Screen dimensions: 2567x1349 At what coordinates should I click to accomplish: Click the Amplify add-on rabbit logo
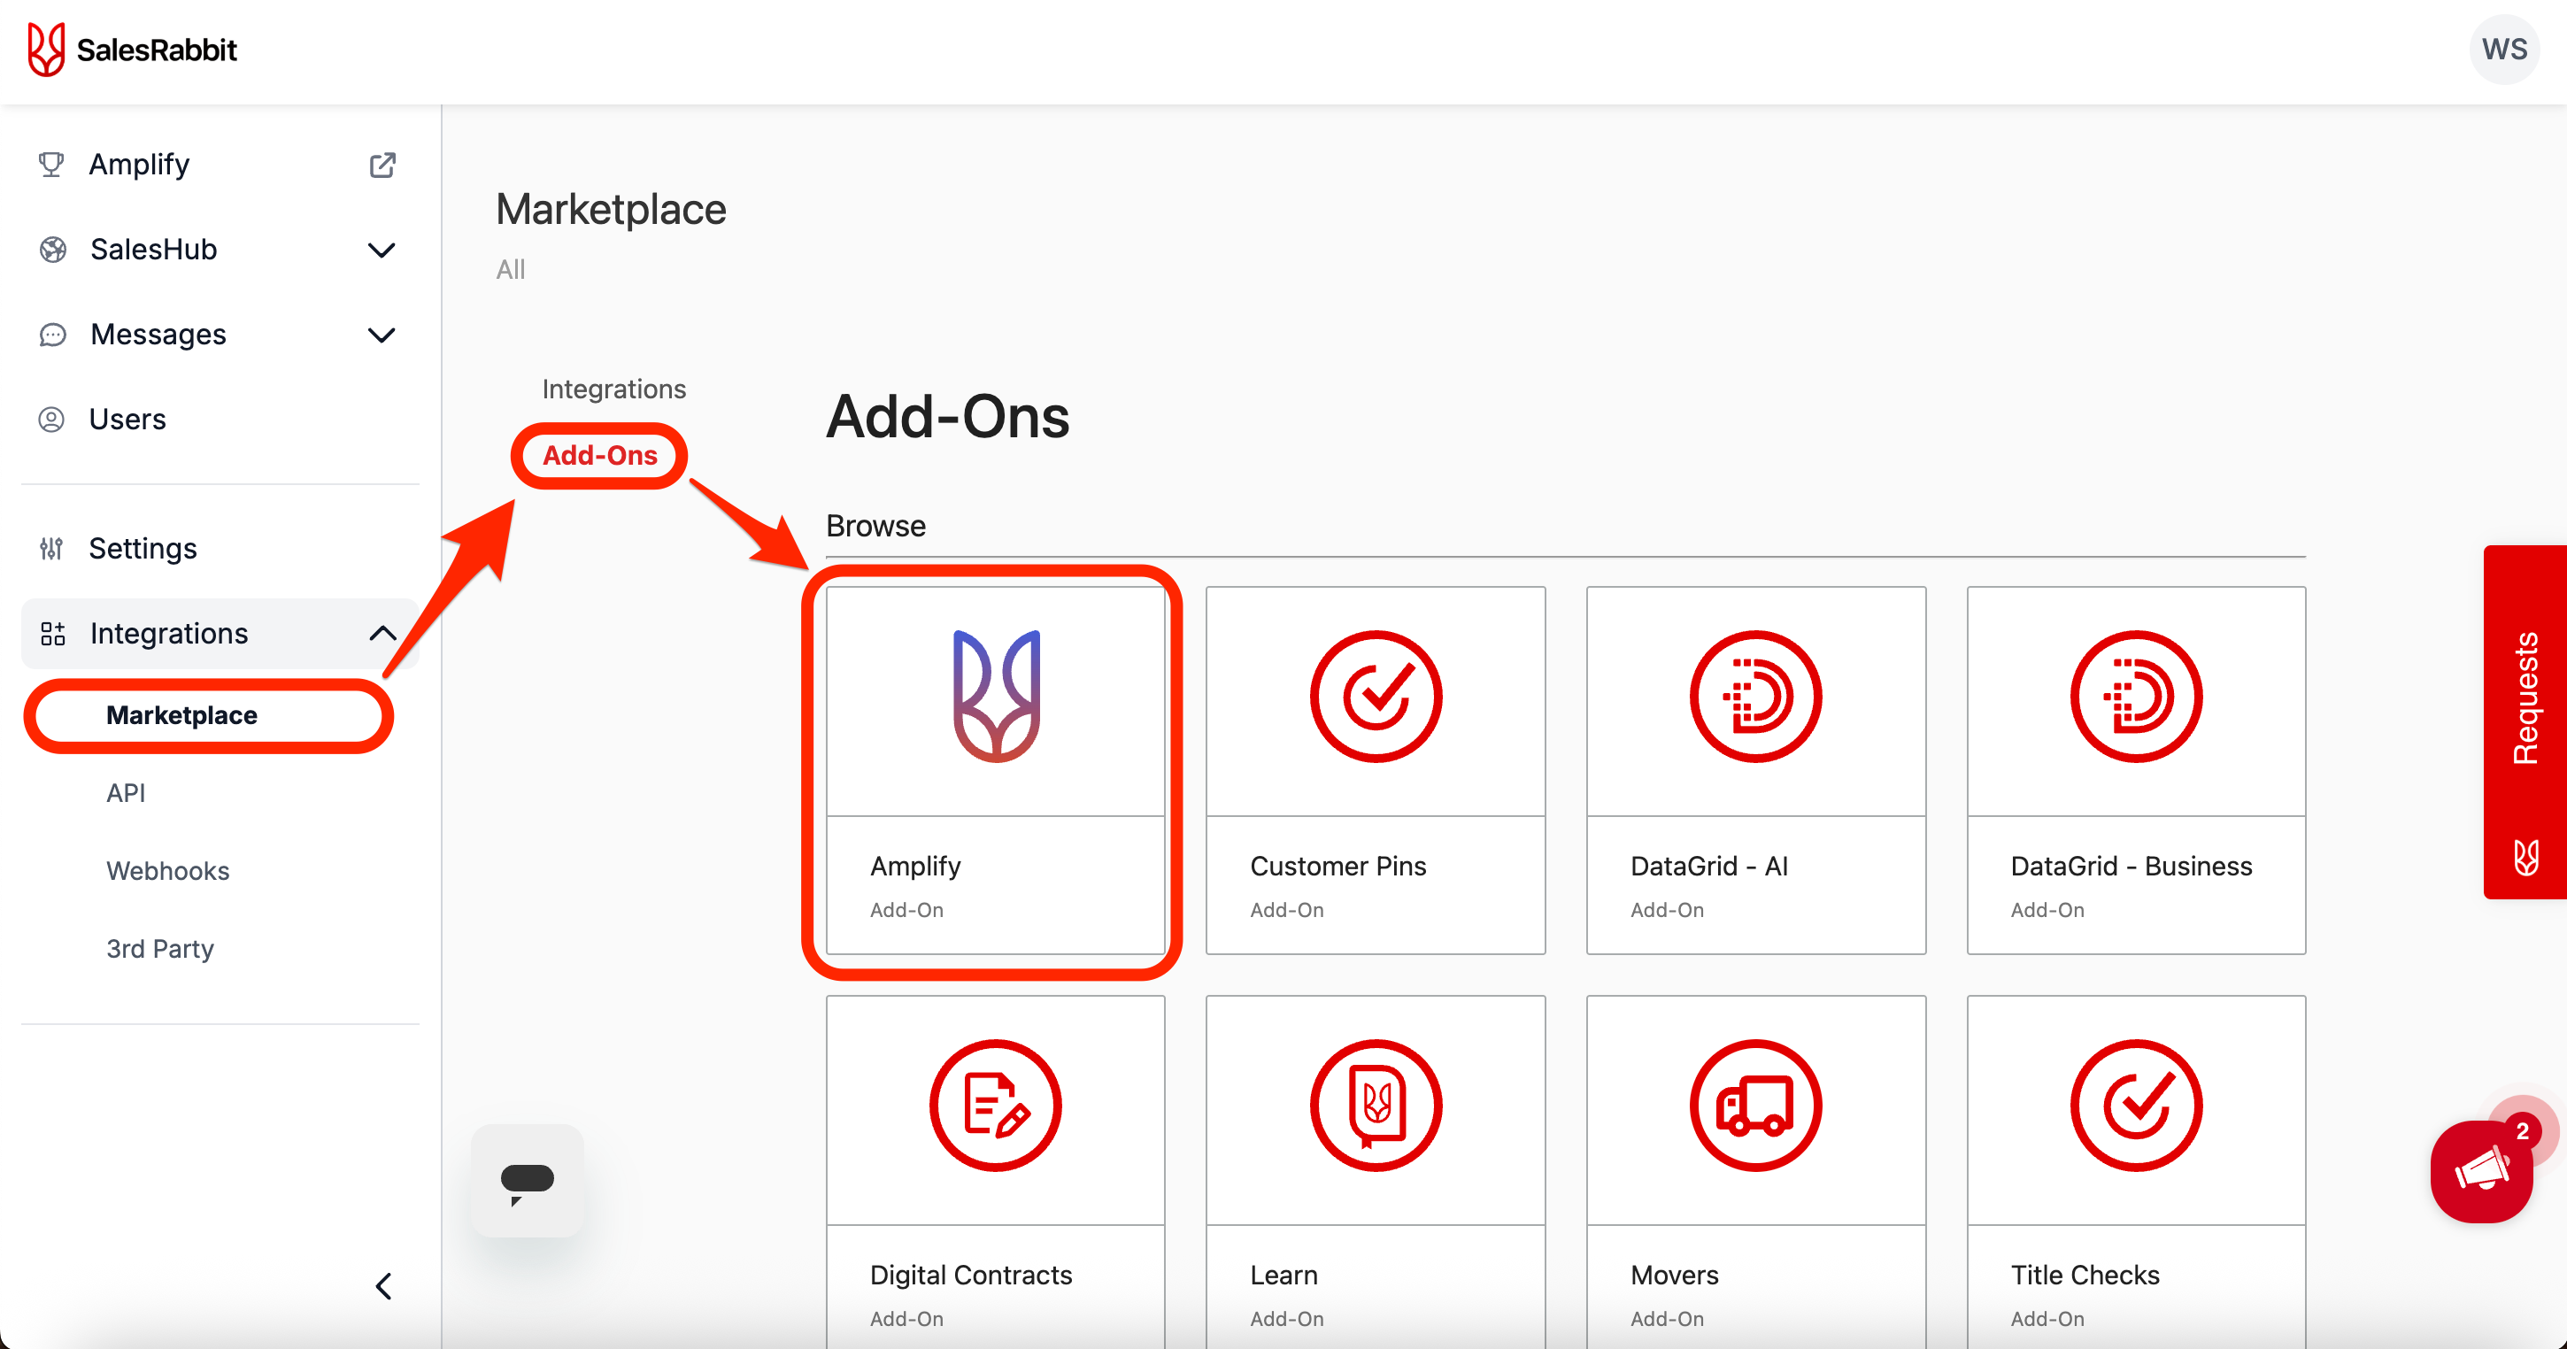pos(996,697)
